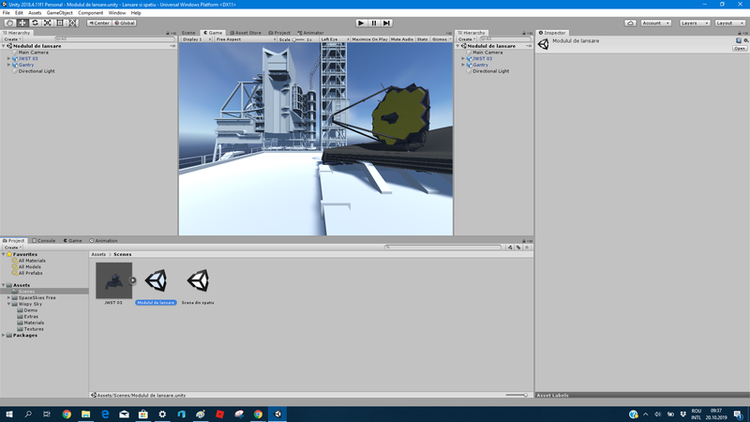Screen dimensions: 750x422
Task: Select the Hand tool in toolbar
Action: coord(9,23)
